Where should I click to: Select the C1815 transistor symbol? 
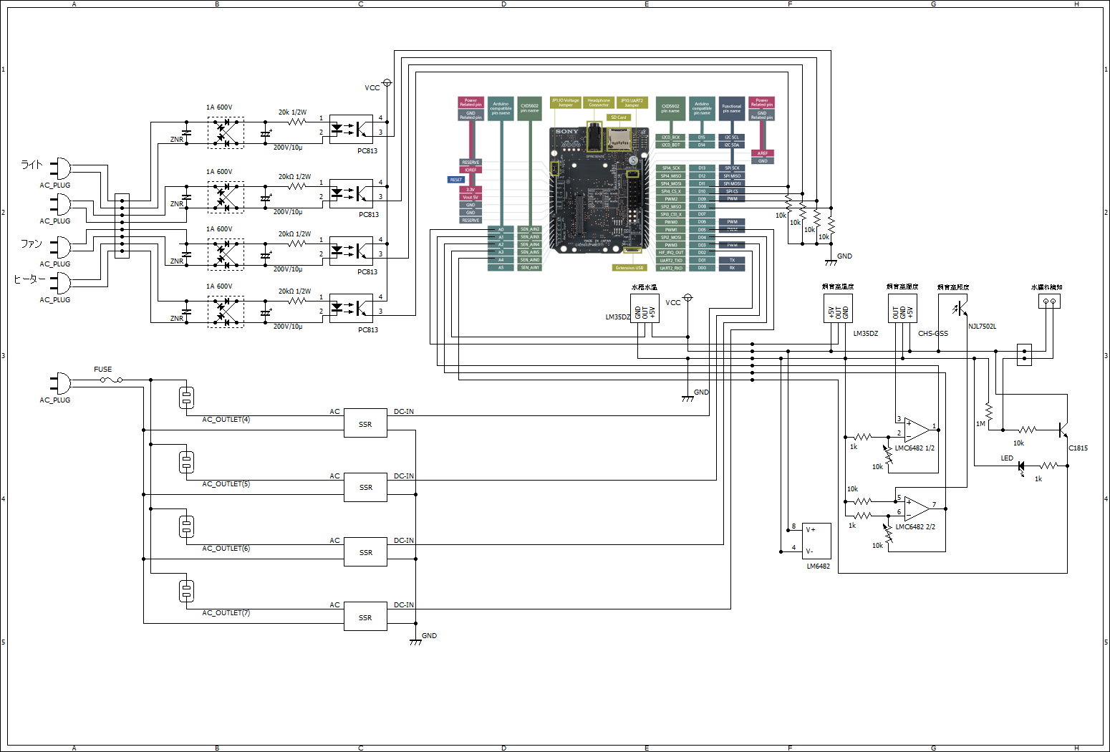point(1063,430)
